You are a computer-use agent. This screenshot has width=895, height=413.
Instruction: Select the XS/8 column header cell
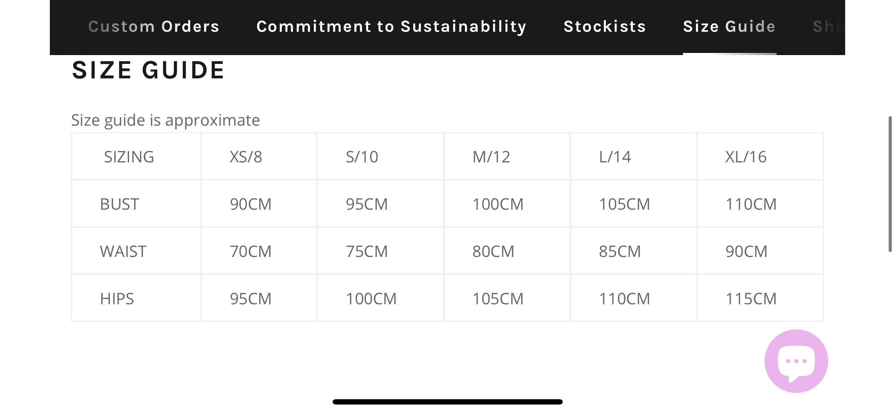coord(259,156)
